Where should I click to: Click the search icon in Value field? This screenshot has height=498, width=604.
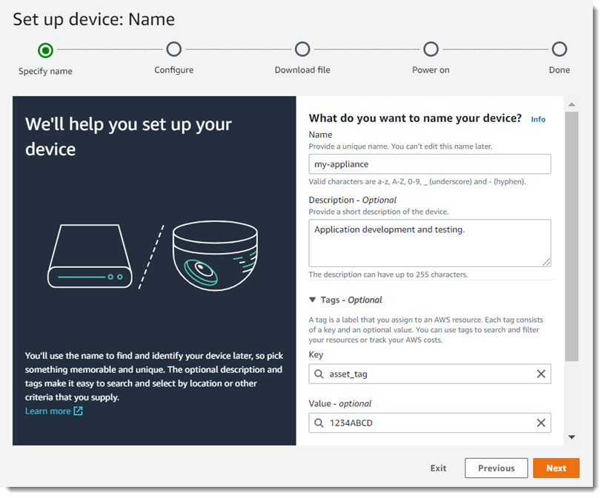(319, 423)
